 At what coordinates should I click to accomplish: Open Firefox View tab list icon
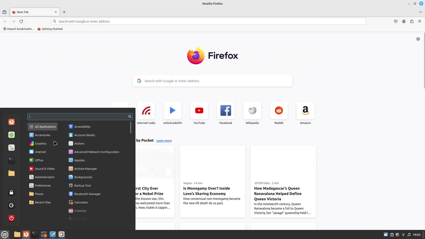tap(4, 12)
